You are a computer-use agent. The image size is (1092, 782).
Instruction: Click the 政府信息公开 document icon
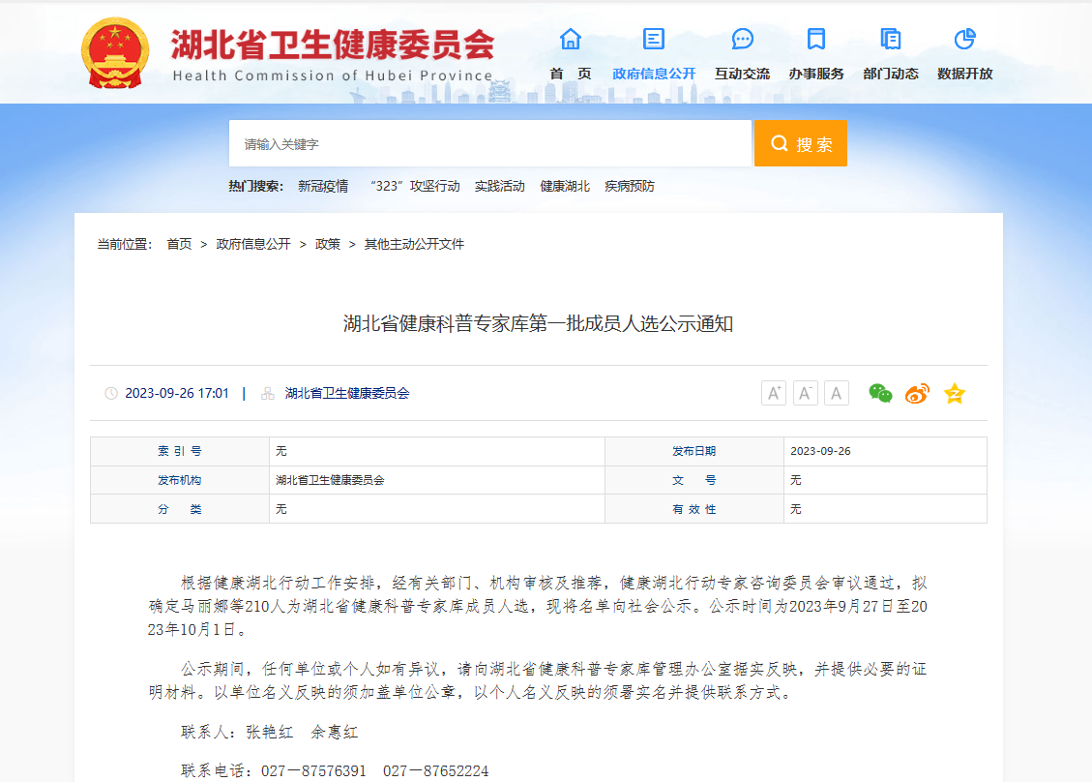point(654,39)
